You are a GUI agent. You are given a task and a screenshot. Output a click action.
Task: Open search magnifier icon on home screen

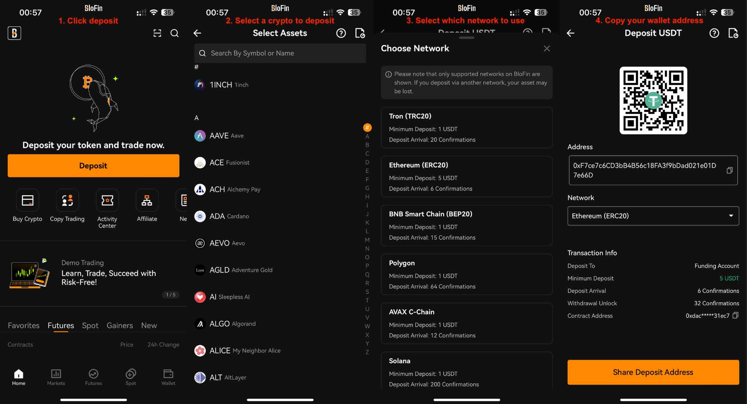175,33
